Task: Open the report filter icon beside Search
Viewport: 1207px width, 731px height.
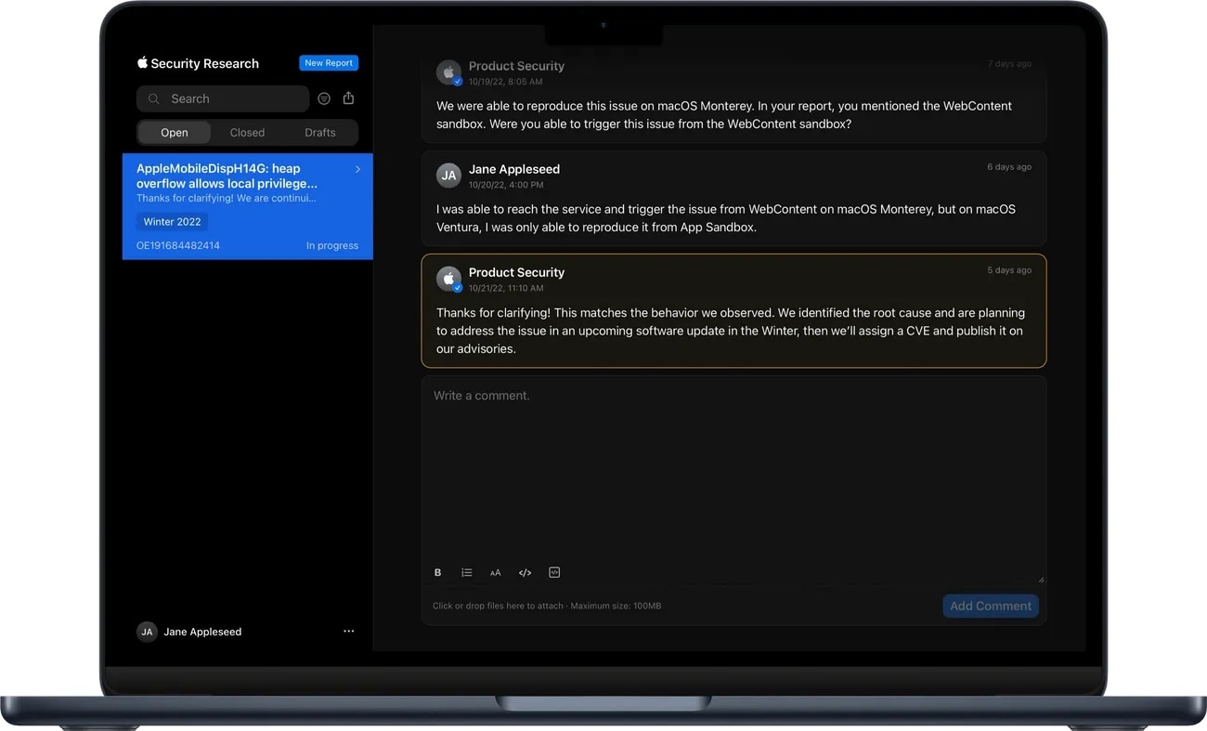Action: click(324, 98)
